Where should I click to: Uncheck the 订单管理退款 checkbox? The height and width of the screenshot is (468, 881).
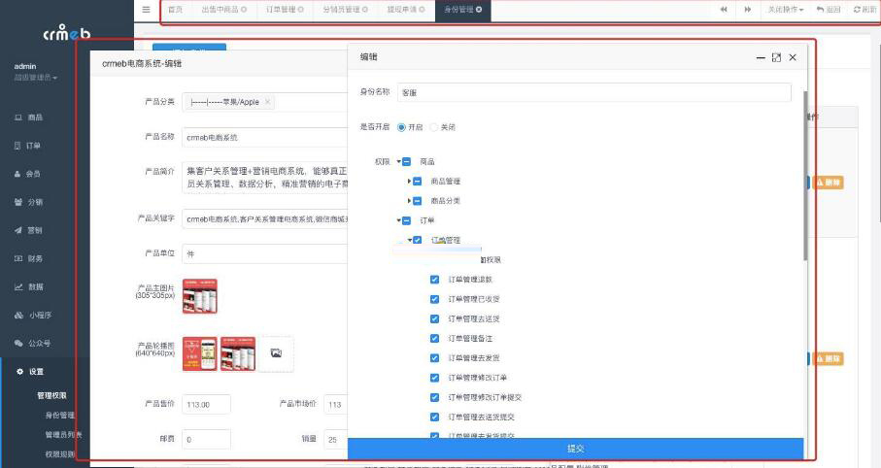(434, 280)
